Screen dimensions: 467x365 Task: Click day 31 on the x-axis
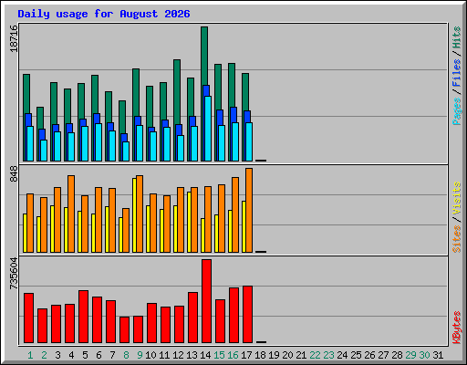(x=438, y=355)
